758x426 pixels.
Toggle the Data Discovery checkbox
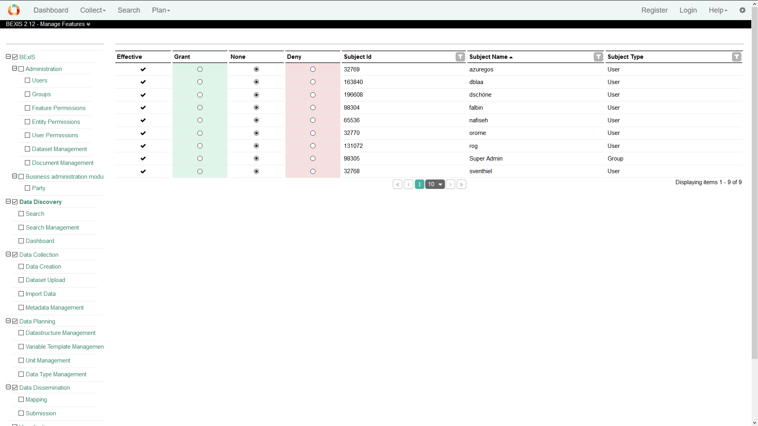coord(15,202)
